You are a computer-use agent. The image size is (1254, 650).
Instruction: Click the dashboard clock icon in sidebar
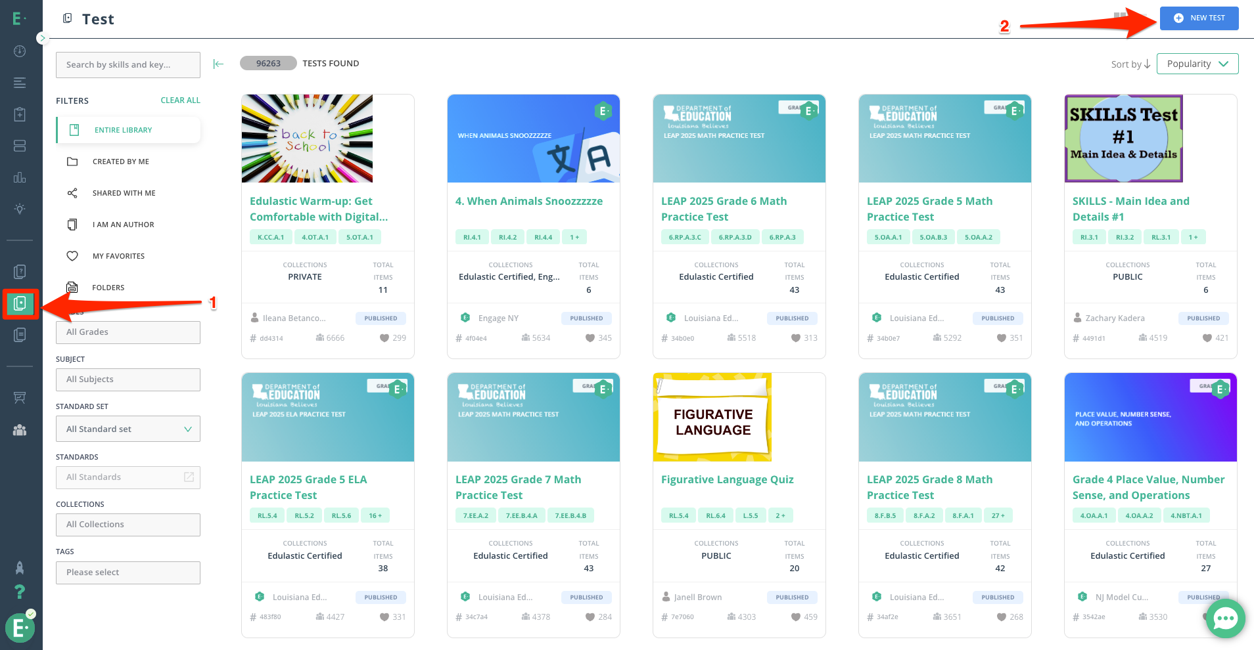20,51
